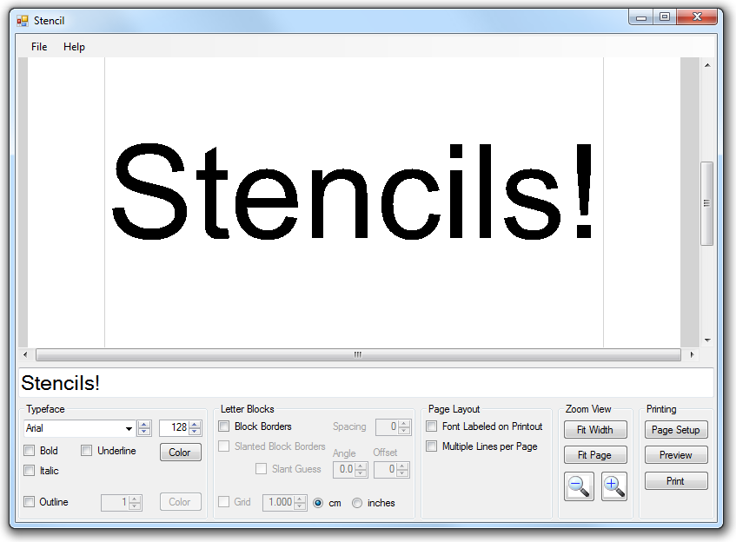Enable Italic text formatting

(29, 470)
